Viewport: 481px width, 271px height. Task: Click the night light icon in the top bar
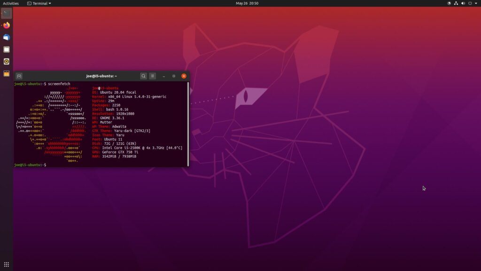click(449, 3)
